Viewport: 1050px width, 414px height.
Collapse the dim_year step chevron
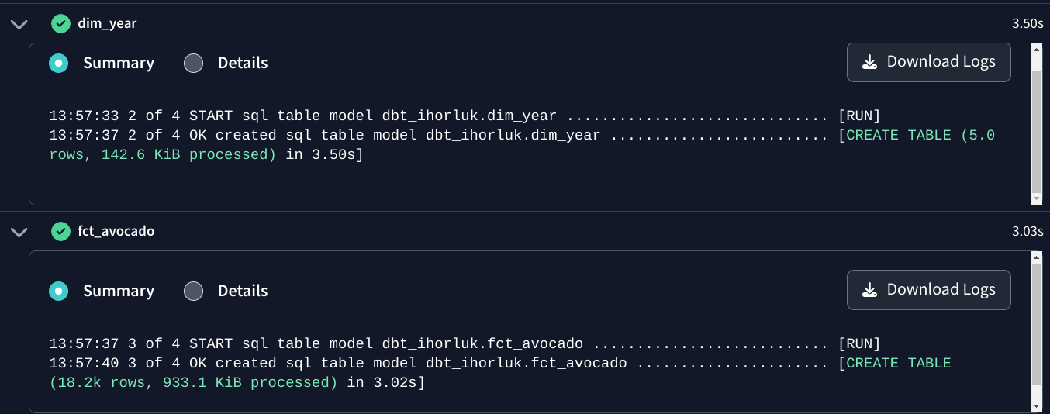[x=19, y=24]
